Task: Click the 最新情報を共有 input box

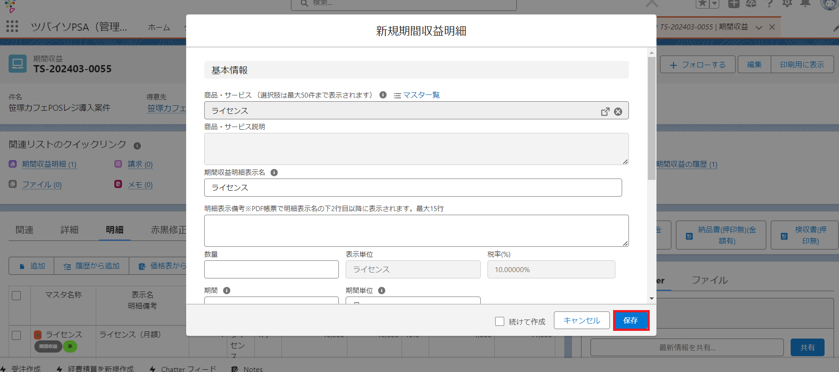Action: click(687, 347)
